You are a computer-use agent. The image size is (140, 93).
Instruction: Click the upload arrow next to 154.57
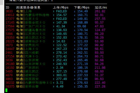(53, 15)
